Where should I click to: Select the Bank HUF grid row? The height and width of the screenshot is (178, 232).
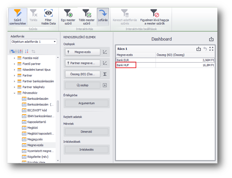[x=126, y=65]
